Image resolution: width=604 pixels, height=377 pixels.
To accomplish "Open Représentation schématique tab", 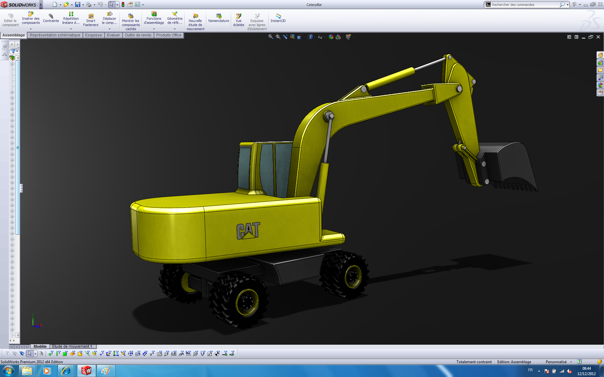I will point(55,35).
